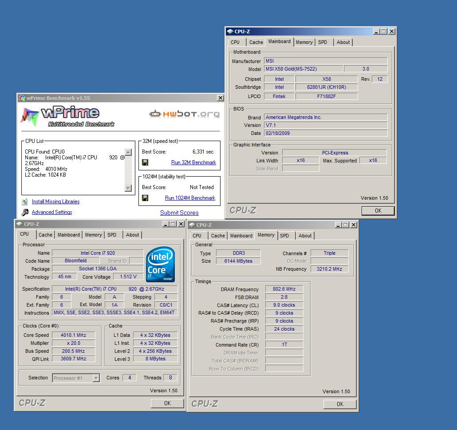Click the Model field MSI X58 Gold(MS-7522)
This screenshot has width=457, height=430.
[303, 69]
